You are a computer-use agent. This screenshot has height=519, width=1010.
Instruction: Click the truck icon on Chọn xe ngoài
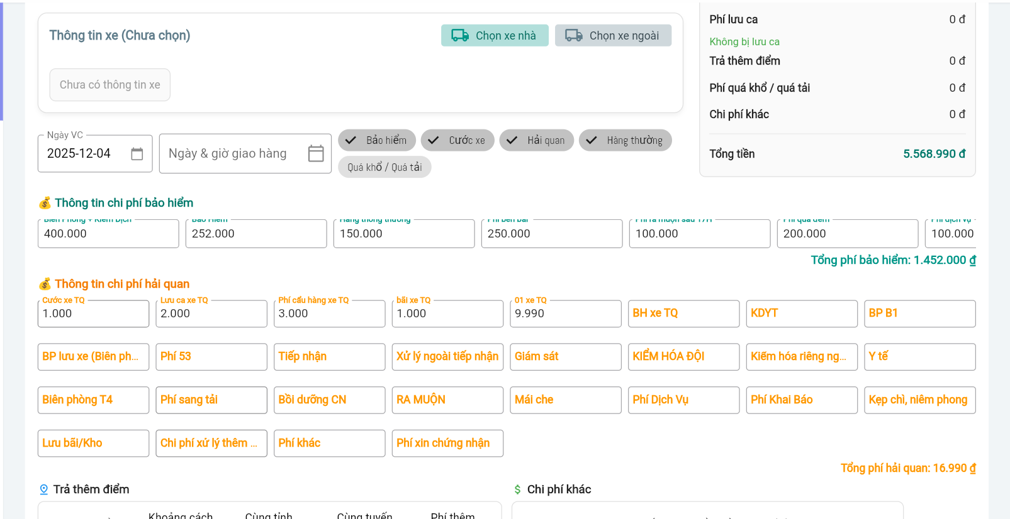[x=573, y=36]
